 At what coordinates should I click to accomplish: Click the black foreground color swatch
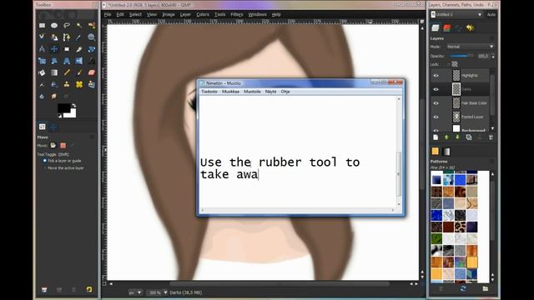63,108
